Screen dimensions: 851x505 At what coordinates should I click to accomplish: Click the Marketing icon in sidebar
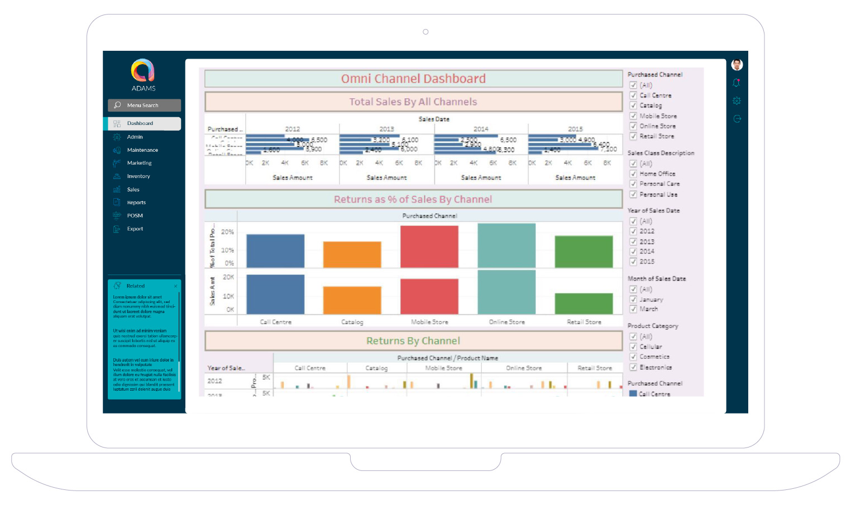click(117, 163)
